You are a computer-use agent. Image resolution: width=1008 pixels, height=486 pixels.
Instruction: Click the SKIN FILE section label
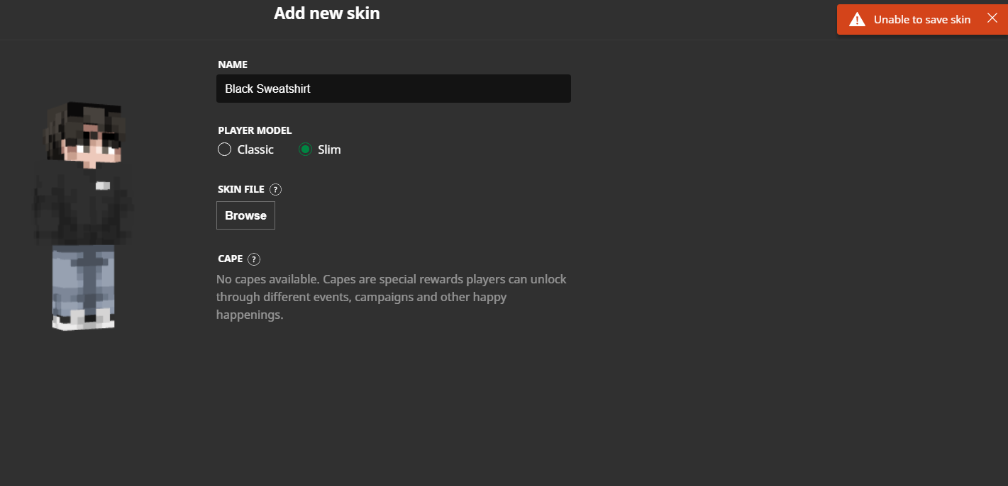pyautogui.click(x=241, y=190)
